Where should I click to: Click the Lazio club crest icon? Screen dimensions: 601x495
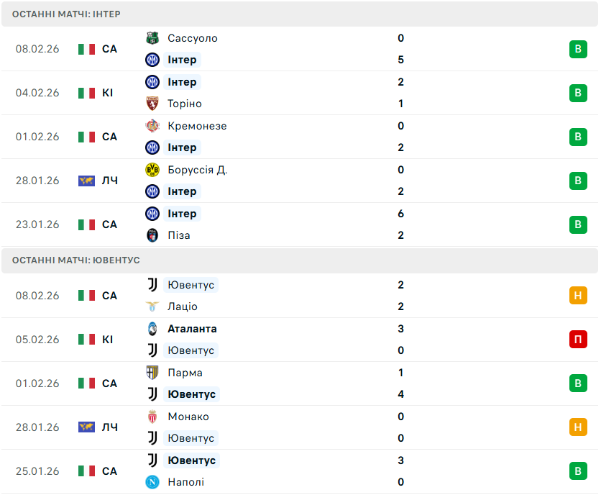click(152, 306)
